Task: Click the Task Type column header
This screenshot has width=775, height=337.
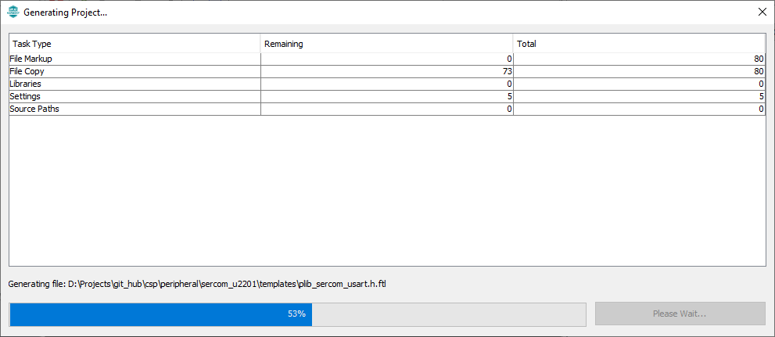Action: click(135, 44)
